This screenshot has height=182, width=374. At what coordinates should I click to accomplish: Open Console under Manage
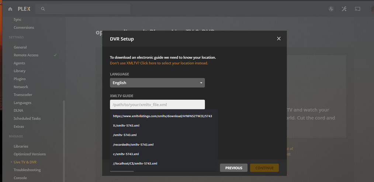pyautogui.click(x=20, y=178)
